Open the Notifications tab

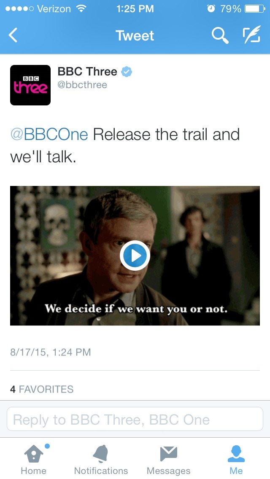tap(101, 460)
